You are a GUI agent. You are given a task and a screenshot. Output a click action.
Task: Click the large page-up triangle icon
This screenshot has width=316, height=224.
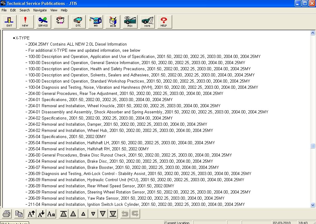tap(73, 214)
